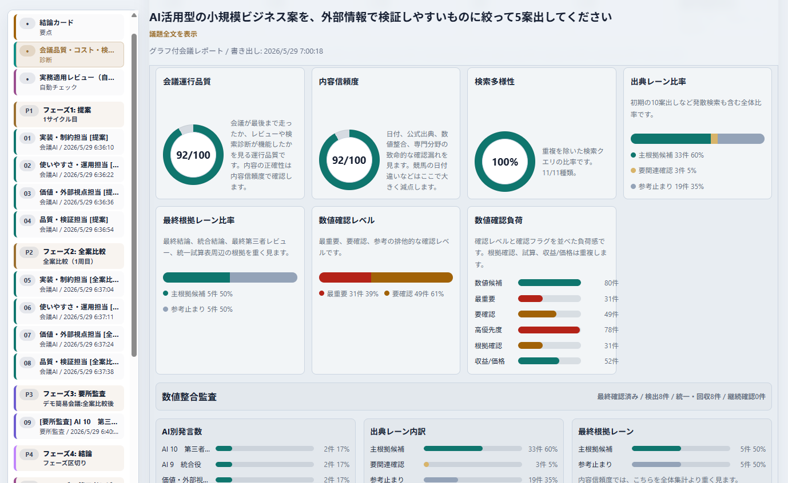This screenshot has width=788, height=483.
Task: Jump to フェーズ3: 要所監査 section
Action: [69, 399]
